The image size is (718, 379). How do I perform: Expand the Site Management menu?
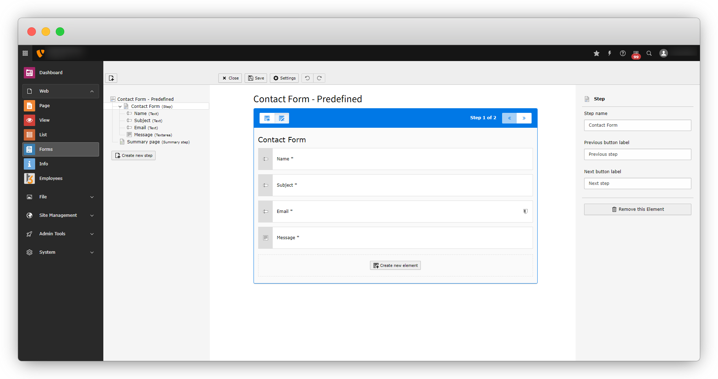[92, 215]
